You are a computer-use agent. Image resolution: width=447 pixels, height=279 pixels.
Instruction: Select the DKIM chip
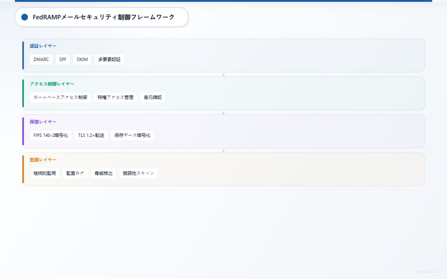coord(82,59)
